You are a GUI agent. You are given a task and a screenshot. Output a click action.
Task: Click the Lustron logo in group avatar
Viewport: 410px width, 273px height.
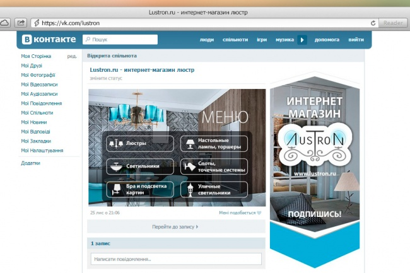315,144
